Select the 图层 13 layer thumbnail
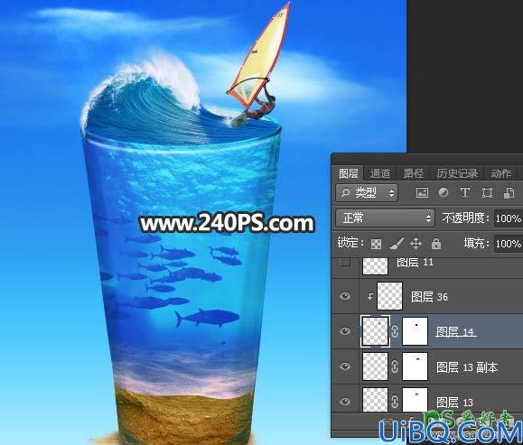The height and width of the screenshot is (445, 523). pos(375,399)
